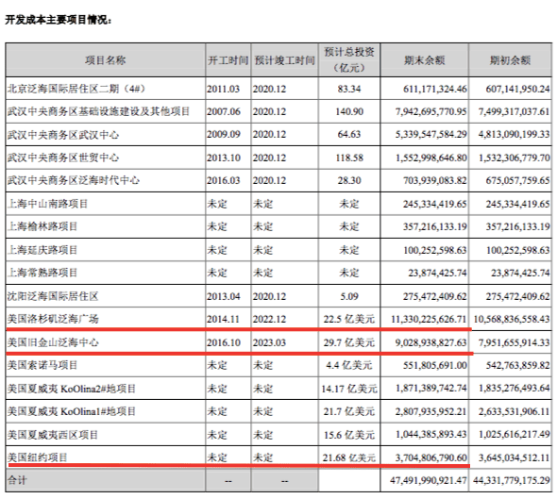Click opening balance 10,568,836,558.43

point(512,319)
